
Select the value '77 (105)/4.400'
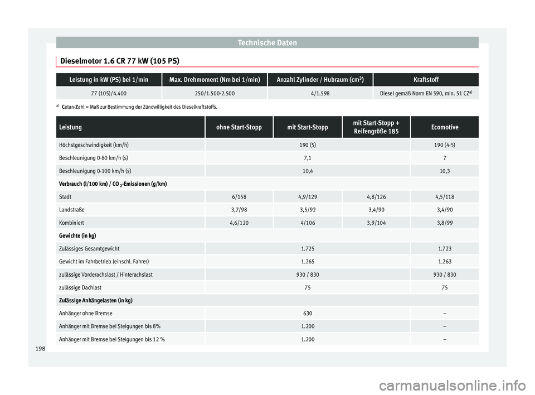click(x=109, y=93)
